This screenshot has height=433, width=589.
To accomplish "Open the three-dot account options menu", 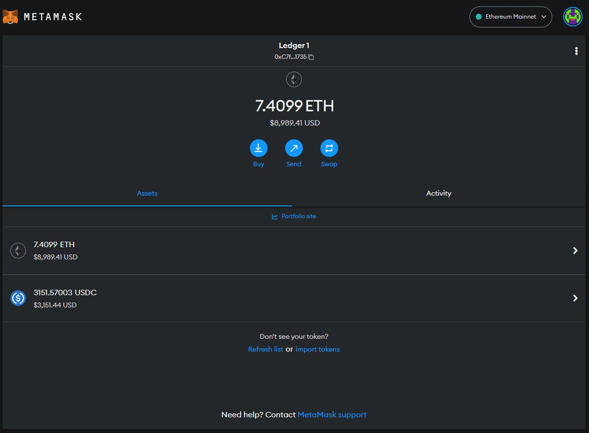I will click(x=576, y=51).
